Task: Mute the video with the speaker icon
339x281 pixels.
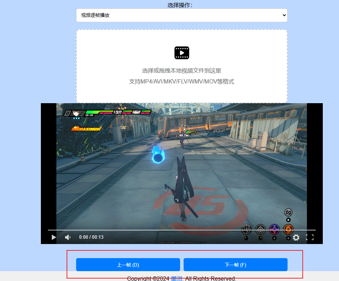Action: (x=68, y=237)
